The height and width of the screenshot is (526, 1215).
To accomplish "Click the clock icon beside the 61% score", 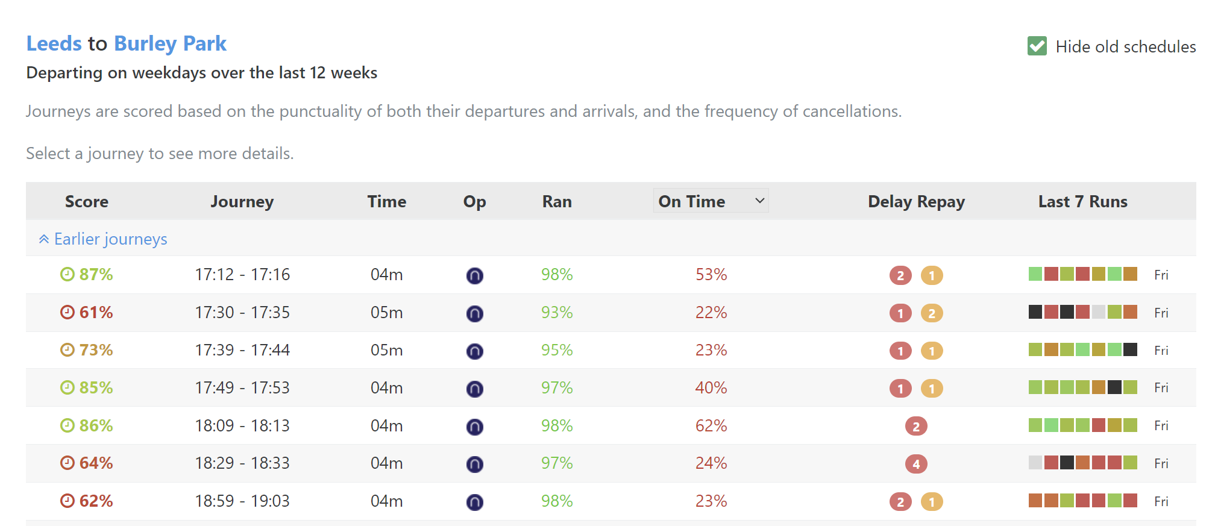I will (67, 312).
